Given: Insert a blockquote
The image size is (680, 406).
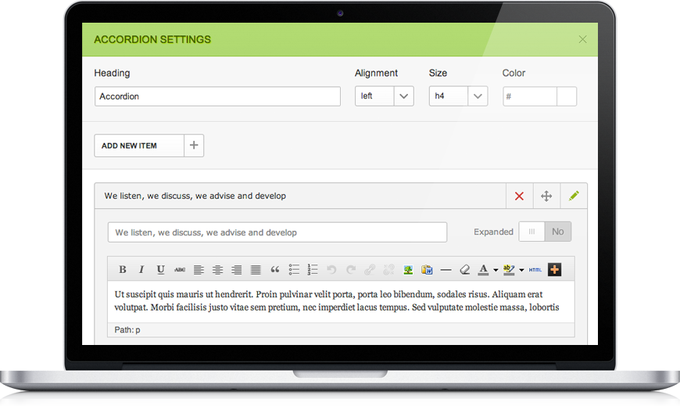Looking at the screenshot, I should (x=275, y=270).
